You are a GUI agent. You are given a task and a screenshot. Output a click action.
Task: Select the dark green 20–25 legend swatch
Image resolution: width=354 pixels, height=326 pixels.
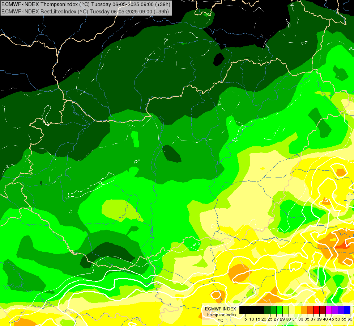pos(267,310)
